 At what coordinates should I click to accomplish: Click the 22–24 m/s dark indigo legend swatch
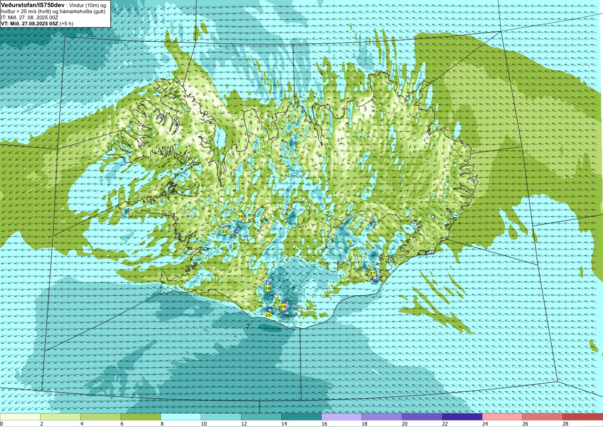click(x=462, y=417)
